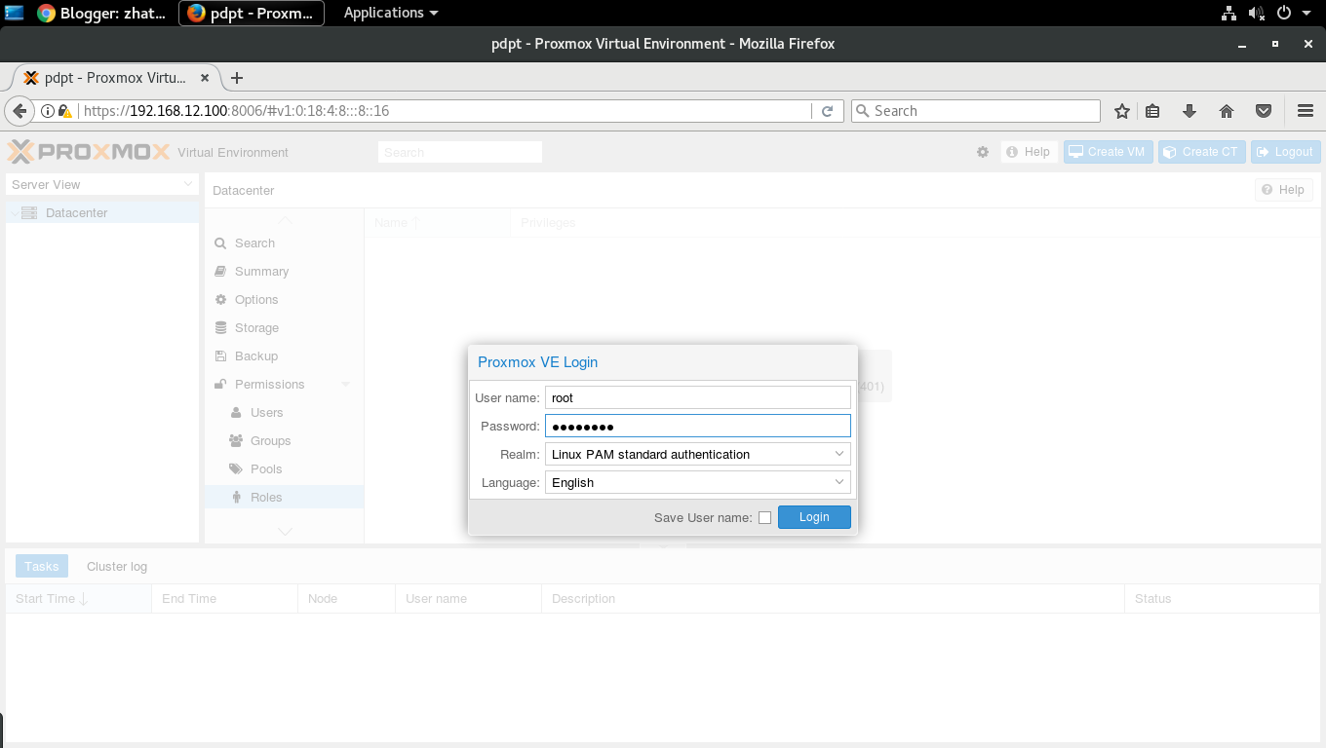1326x748 pixels.
Task: Focus the Password field
Action: pos(698,426)
